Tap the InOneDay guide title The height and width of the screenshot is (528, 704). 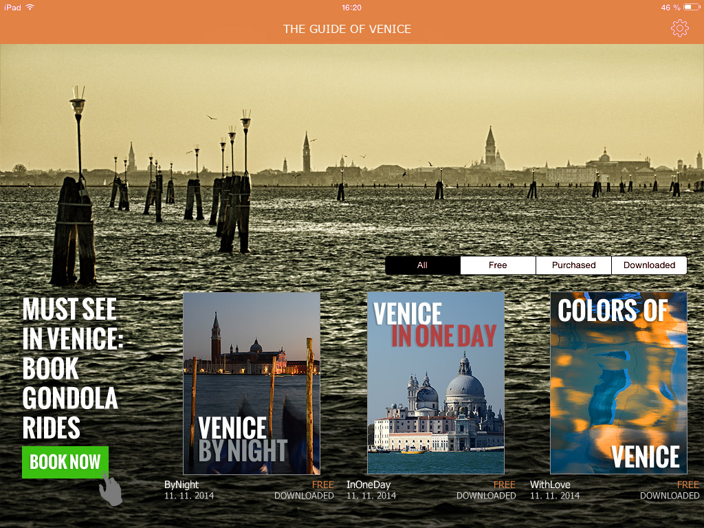point(368,485)
